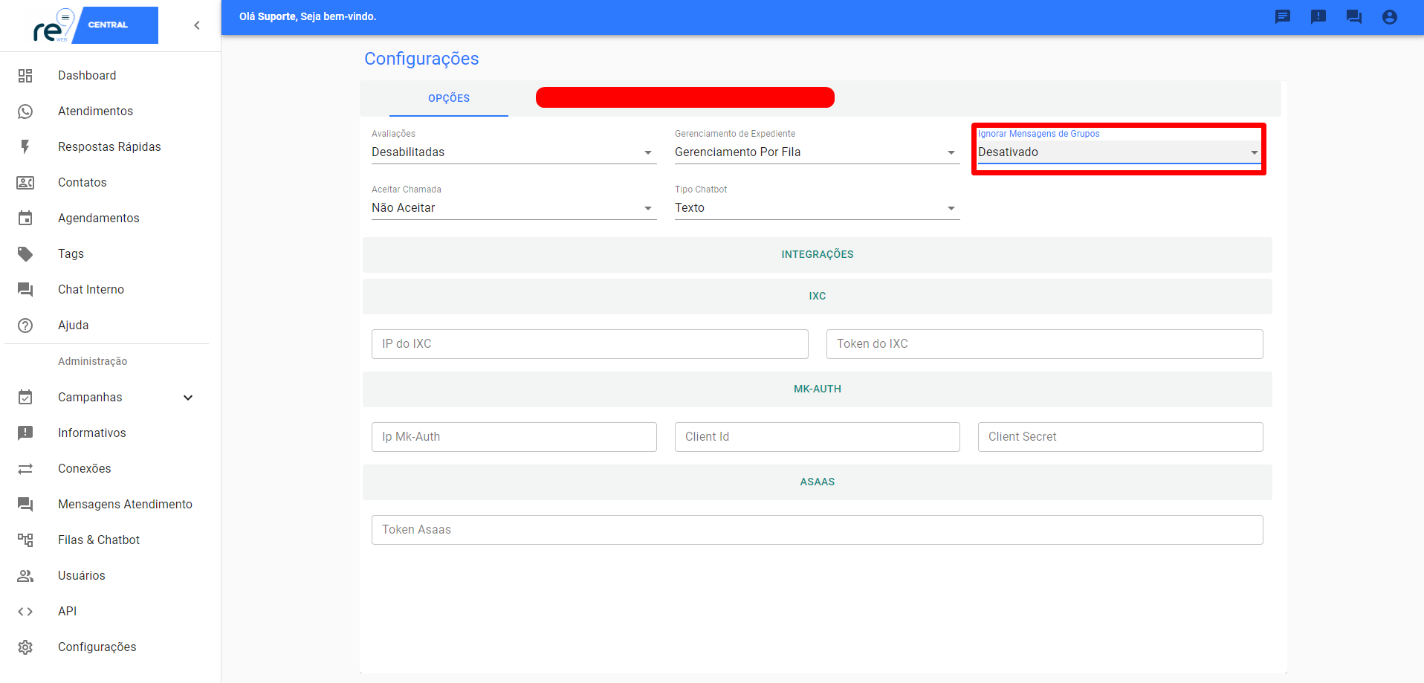Screen dimensions: 1424x683
Task: Open the Avaliações dropdown
Action: (x=514, y=152)
